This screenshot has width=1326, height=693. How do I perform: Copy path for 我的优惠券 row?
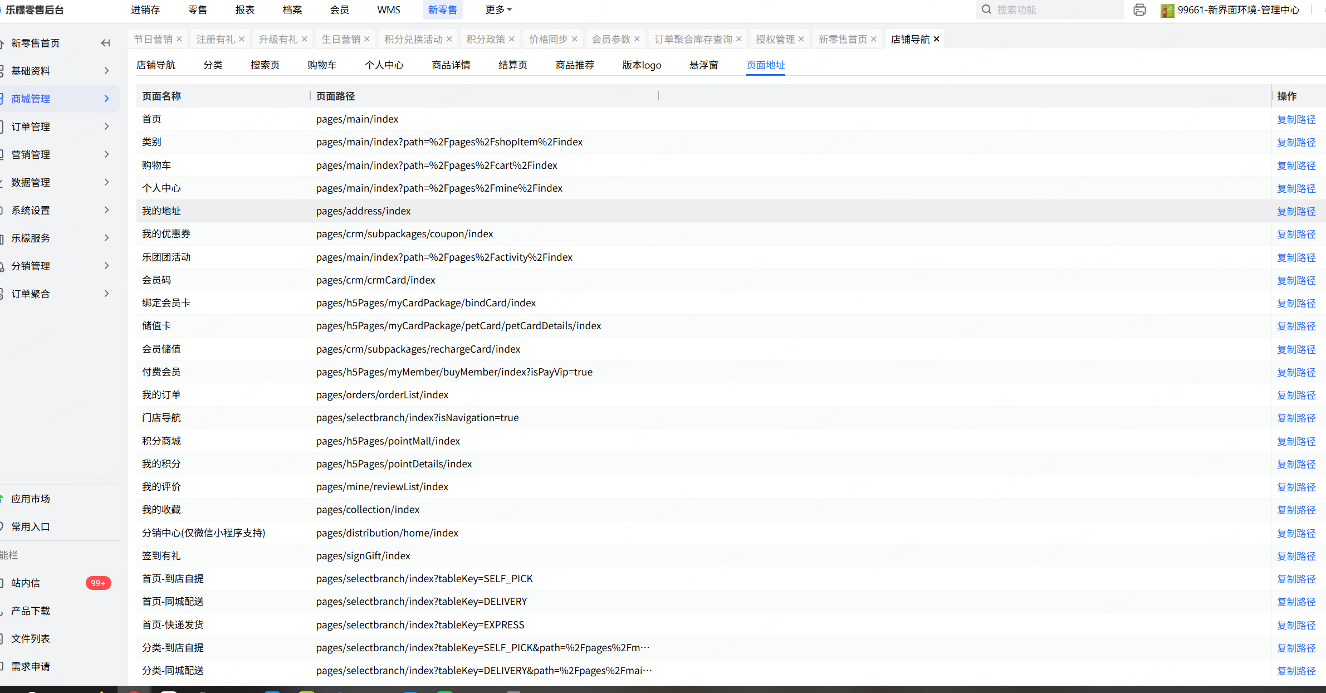pyautogui.click(x=1296, y=234)
